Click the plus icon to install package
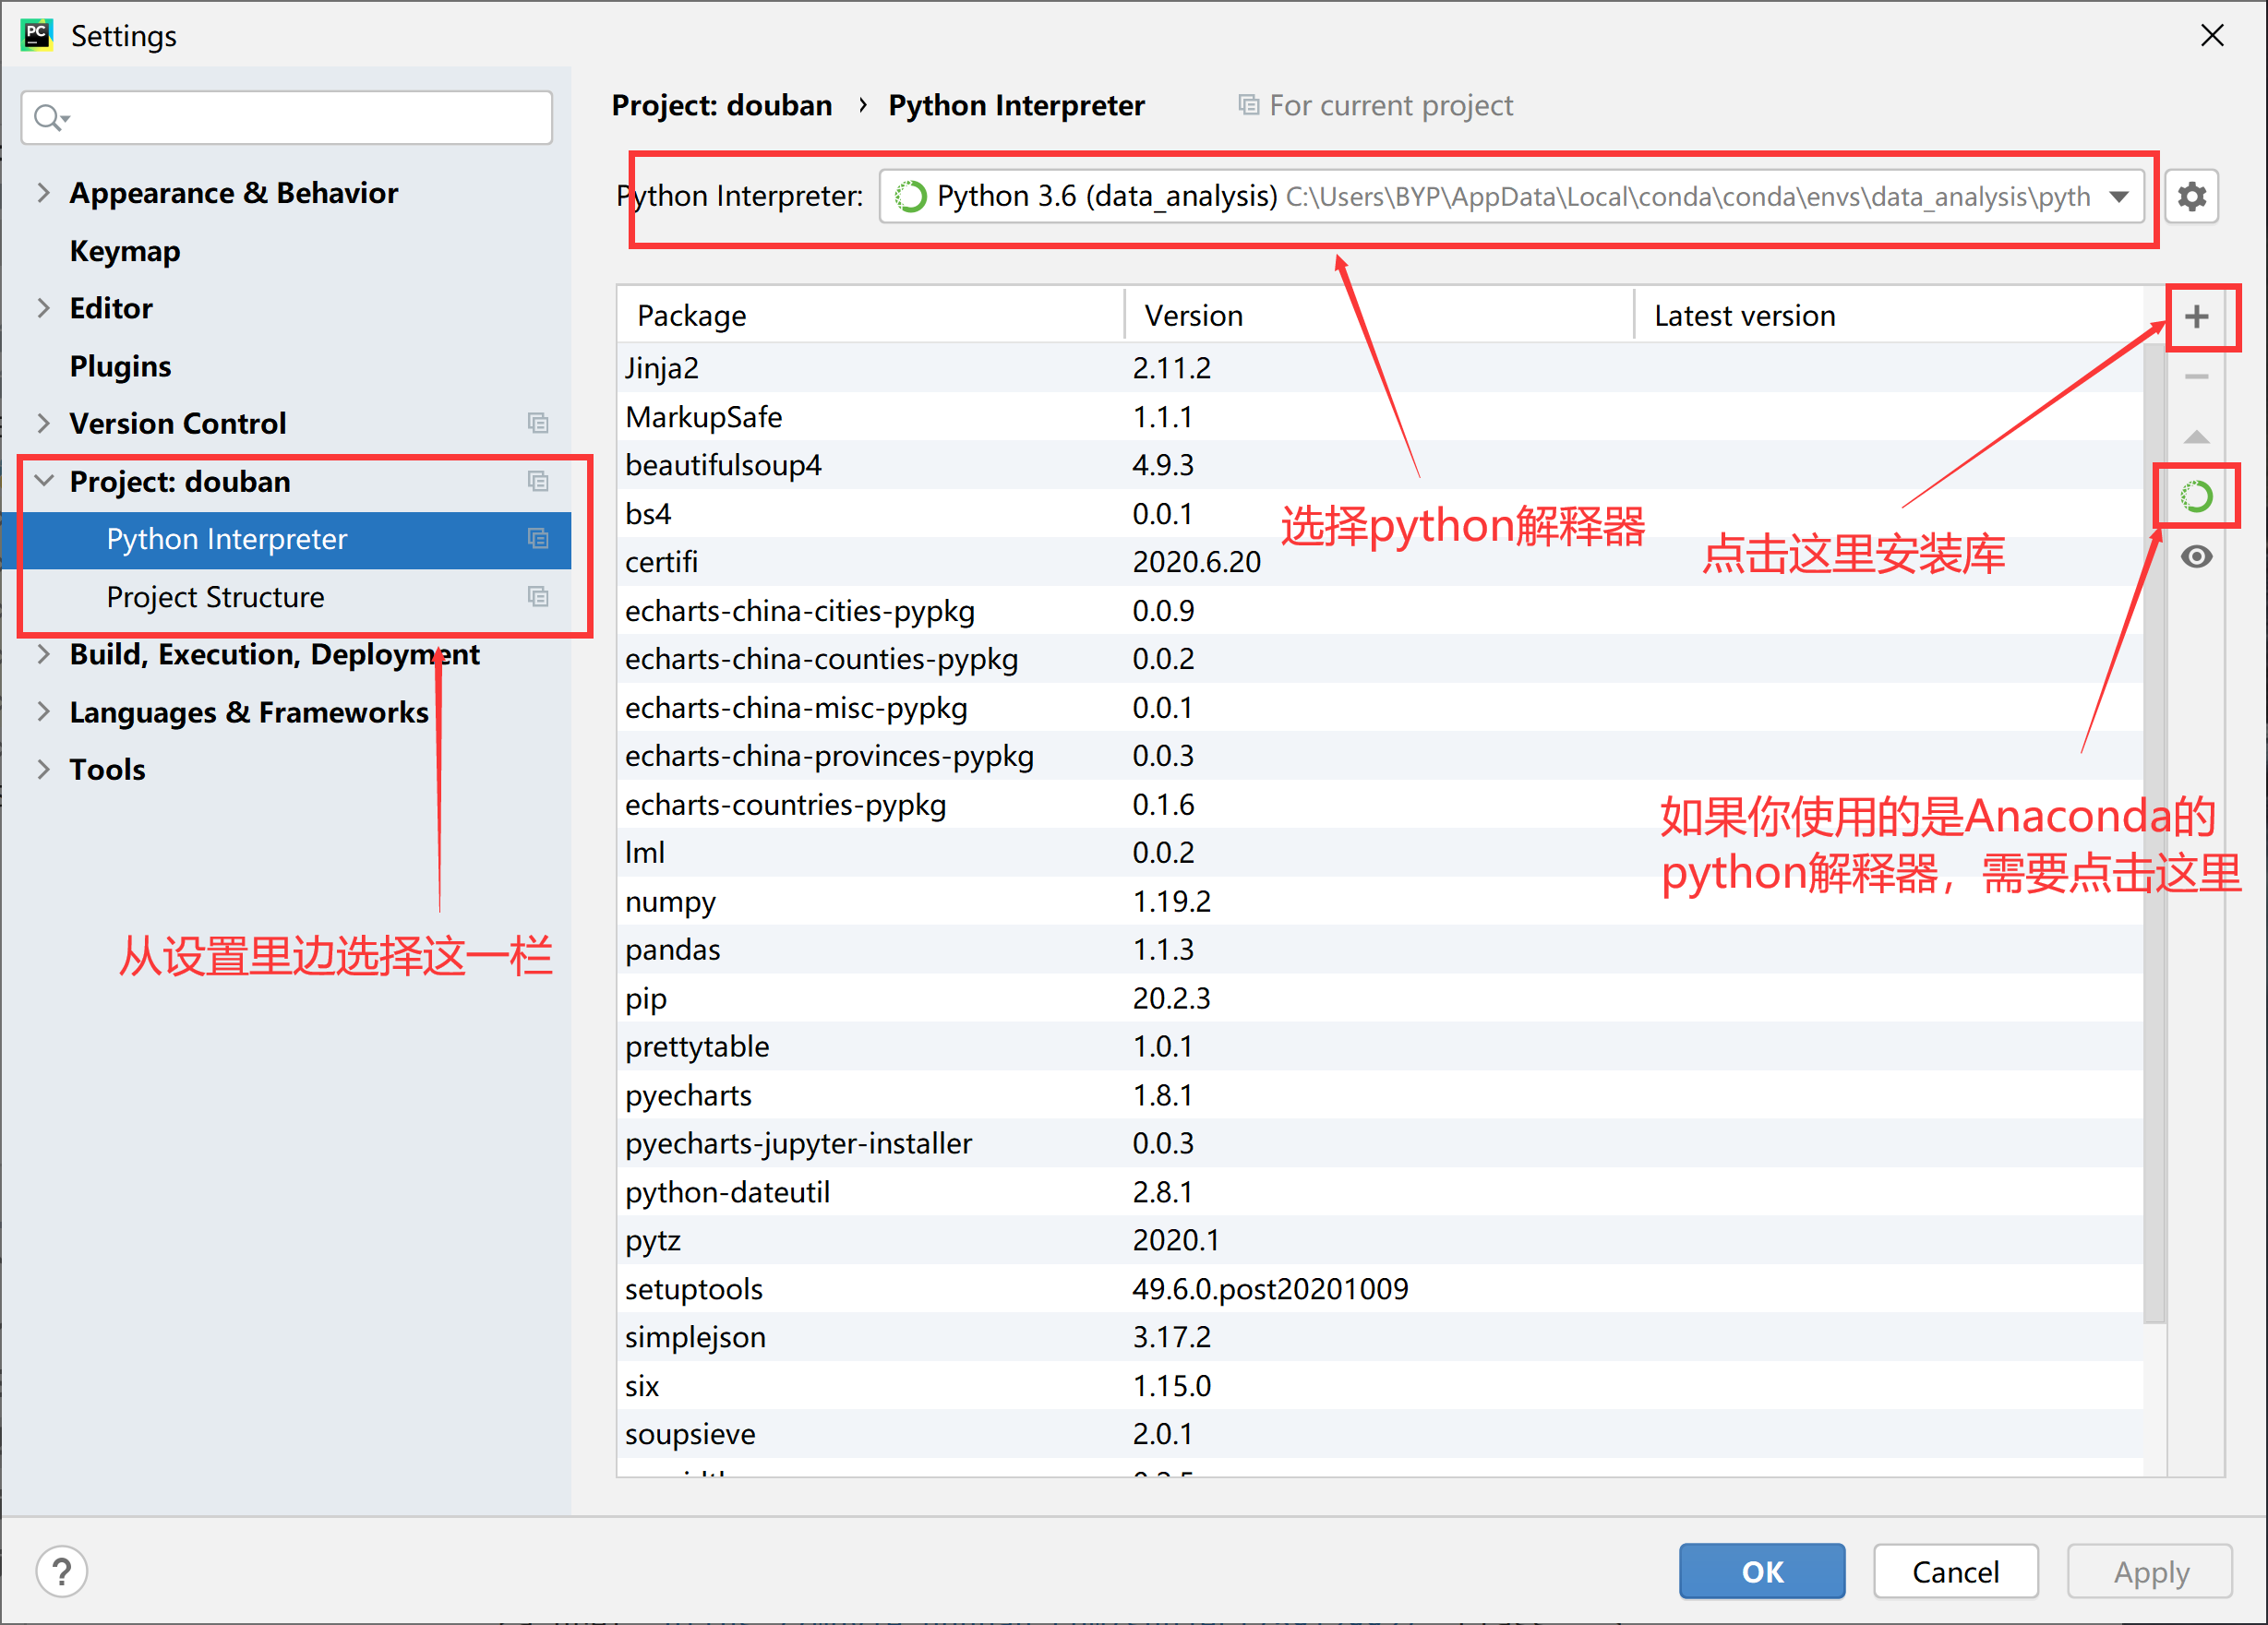Screen dimensions: 2268x1625 point(2196,317)
